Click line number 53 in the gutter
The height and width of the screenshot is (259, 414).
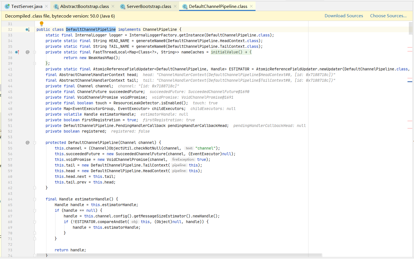coord(10,137)
